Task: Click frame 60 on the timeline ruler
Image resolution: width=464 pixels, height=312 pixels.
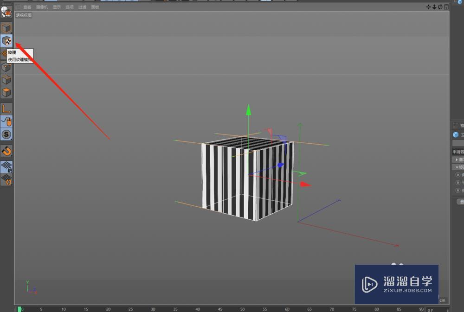Action: pyautogui.click(x=287, y=309)
